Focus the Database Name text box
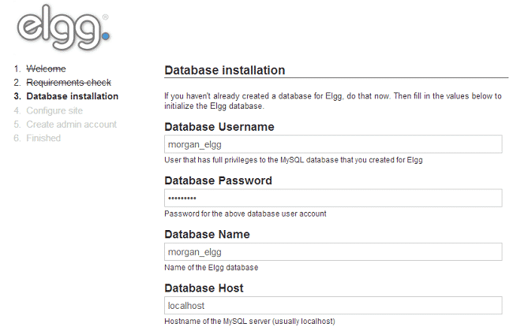The width and height of the screenshot is (513, 327). click(333, 252)
